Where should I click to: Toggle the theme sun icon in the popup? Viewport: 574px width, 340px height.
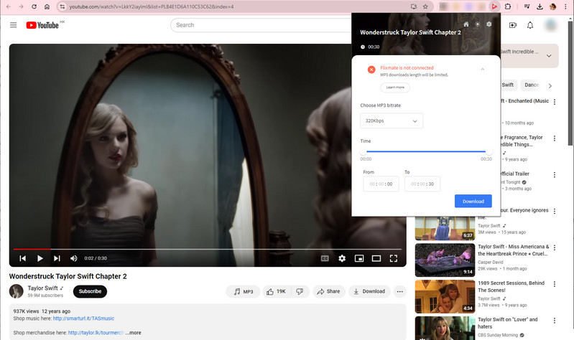(477, 24)
